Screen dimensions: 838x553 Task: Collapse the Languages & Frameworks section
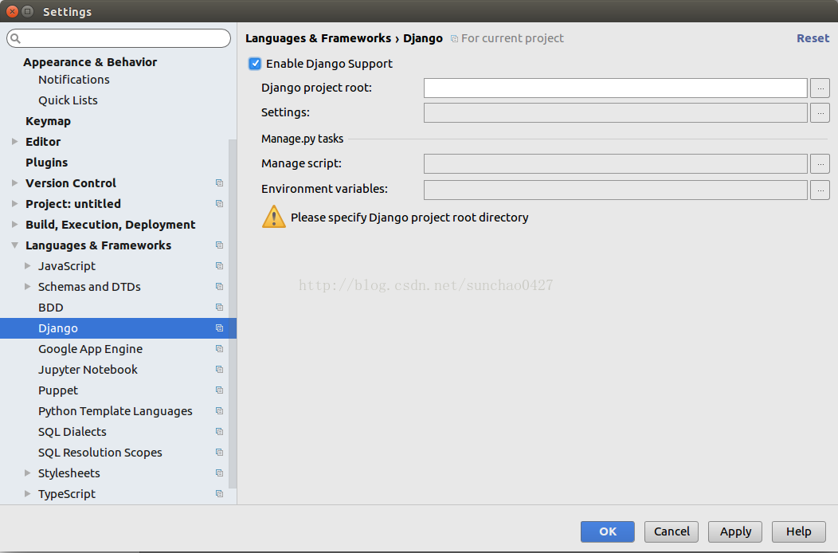point(15,245)
